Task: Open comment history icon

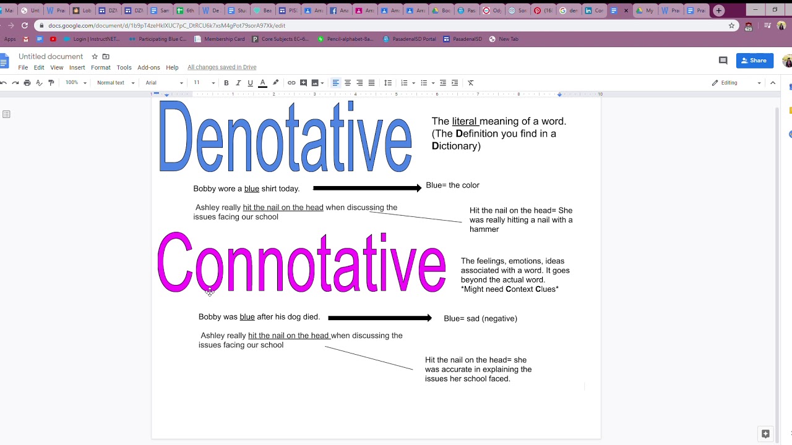Action: (723, 61)
